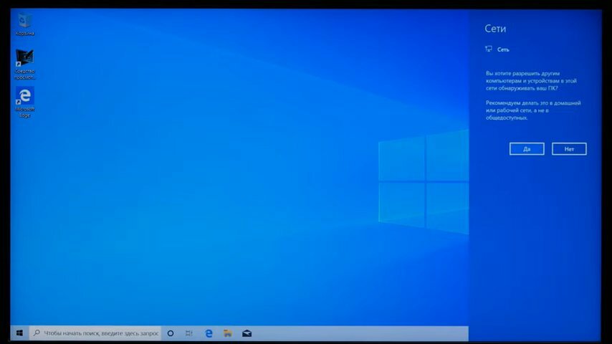Image resolution: width=612 pixels, height=344 pixels.
Task: Click the taskbar search box
Action: [95, 333]
